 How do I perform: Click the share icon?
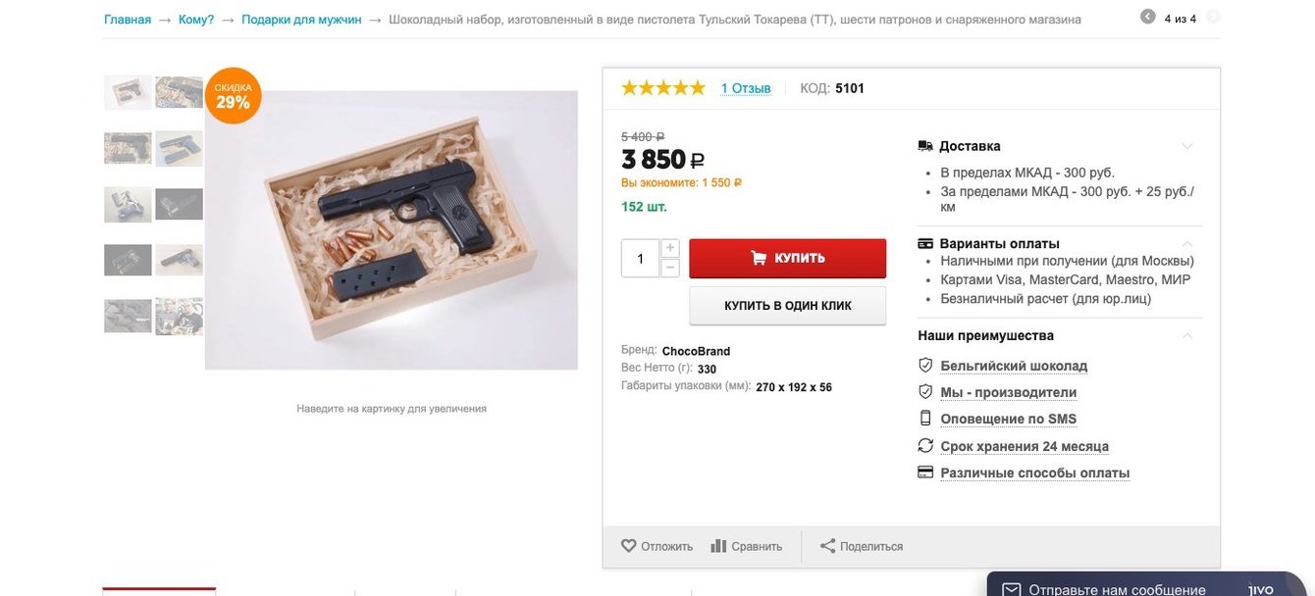pyautogui.click(x=827, y=546)
